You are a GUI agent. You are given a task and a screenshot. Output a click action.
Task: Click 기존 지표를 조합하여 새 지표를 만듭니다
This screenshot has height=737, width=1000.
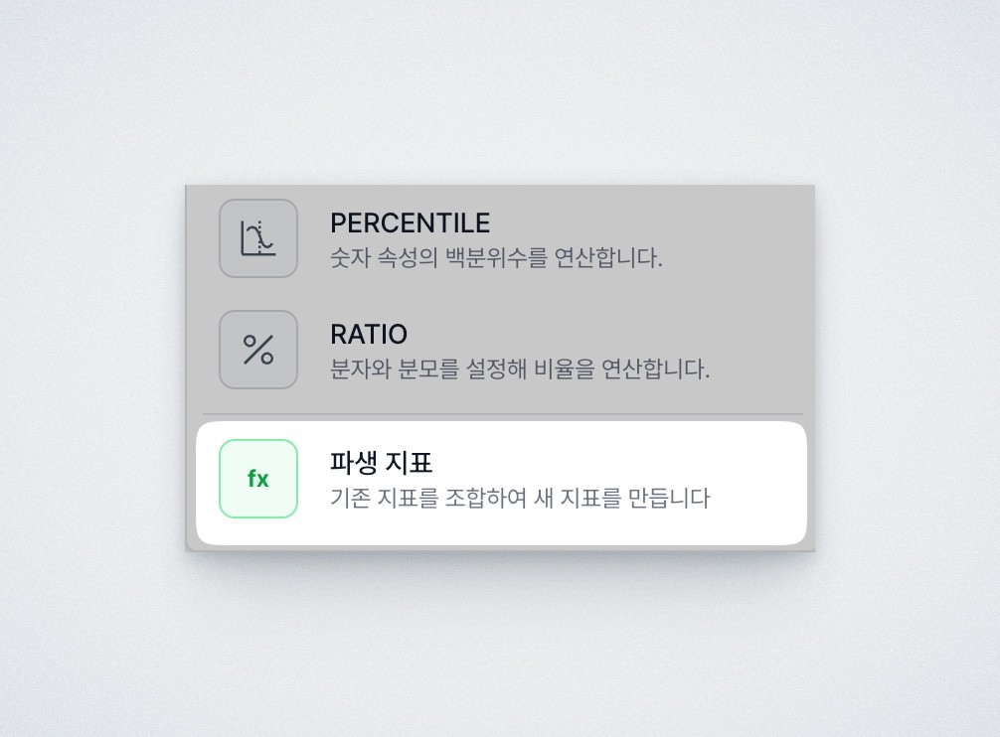pos(519,498)
